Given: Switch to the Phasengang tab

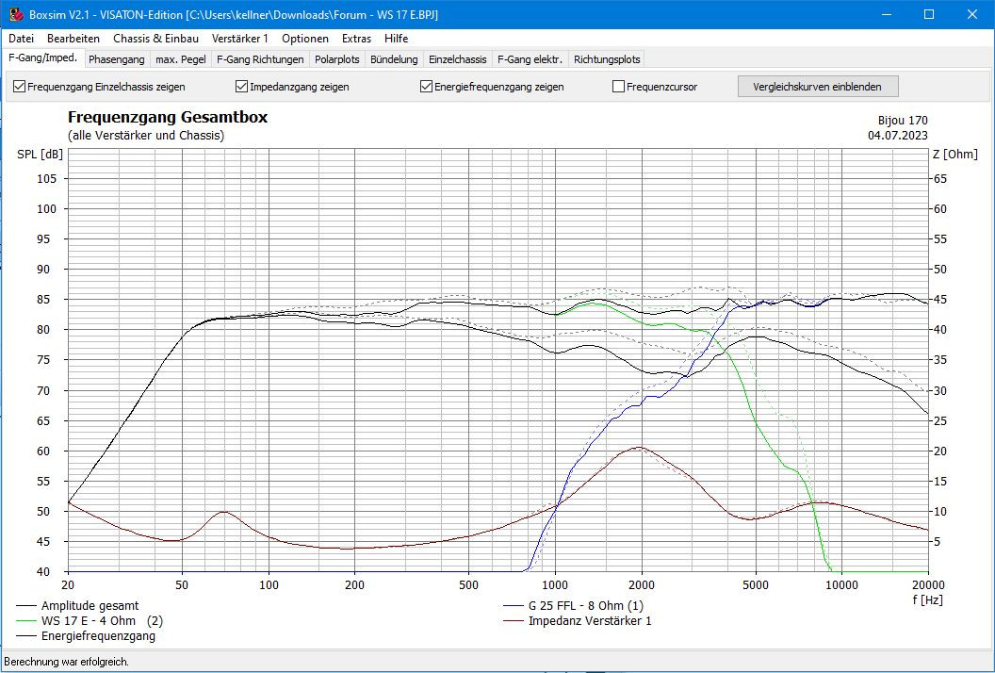Looking at the screenshot, I should click(116, 59).
